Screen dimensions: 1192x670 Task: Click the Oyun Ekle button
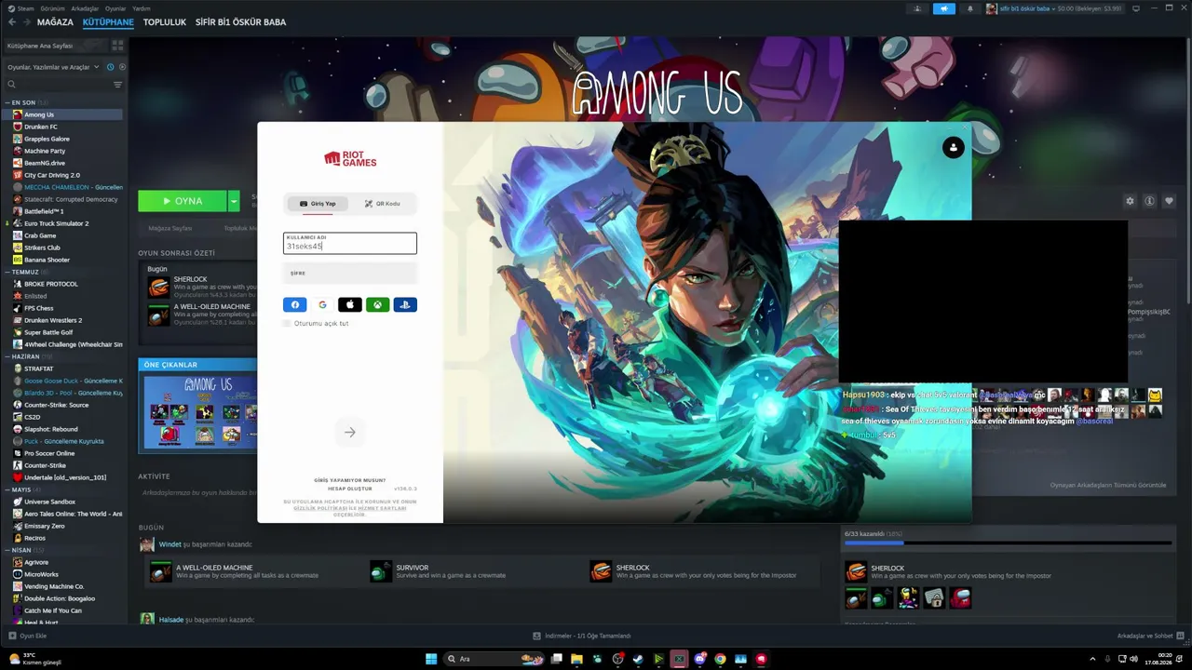pos(28,636)
